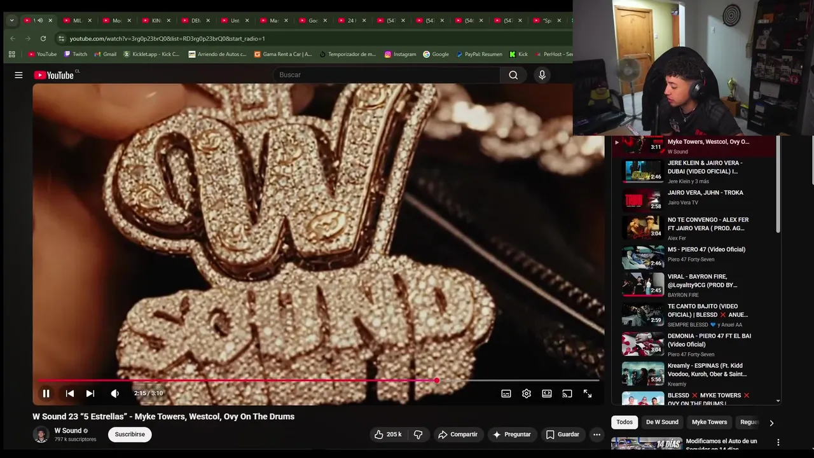This screenshot has width=814, height=458.
Task: Open the browser tab search dropdown
Action: click(x=11, y=20)
